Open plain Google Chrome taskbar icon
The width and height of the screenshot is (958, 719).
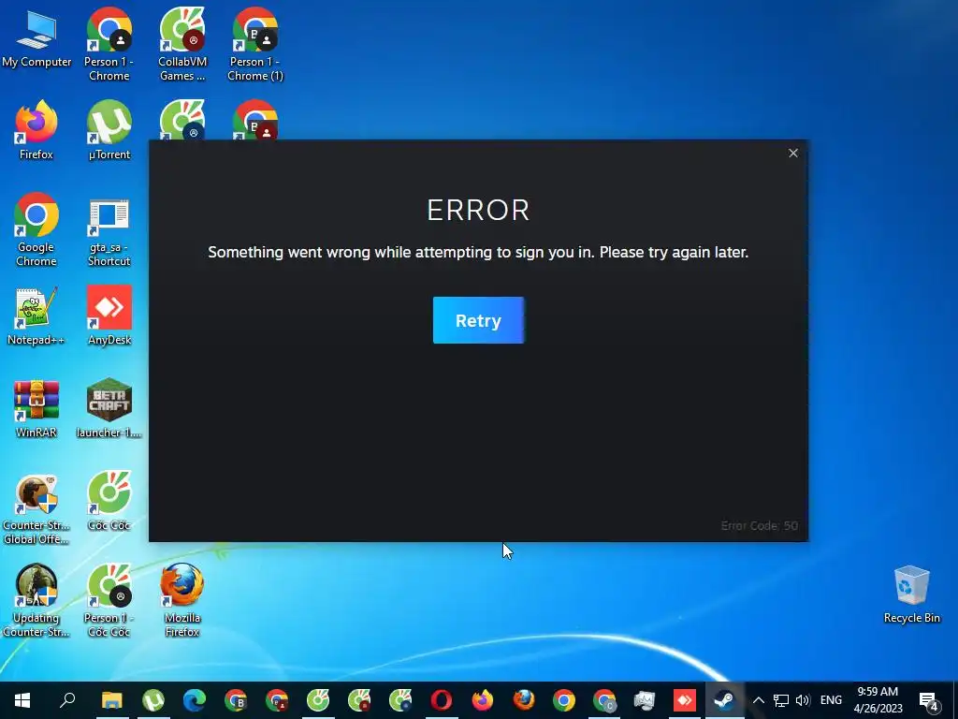[564, 700]
